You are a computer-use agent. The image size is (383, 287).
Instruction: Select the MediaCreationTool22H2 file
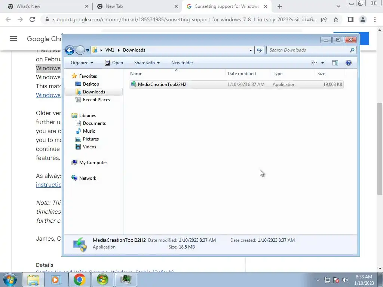pos(236,84)
